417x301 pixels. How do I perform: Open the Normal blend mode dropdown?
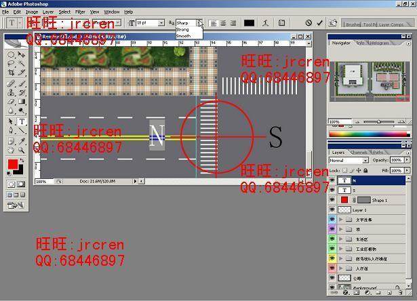click(349, 161)
